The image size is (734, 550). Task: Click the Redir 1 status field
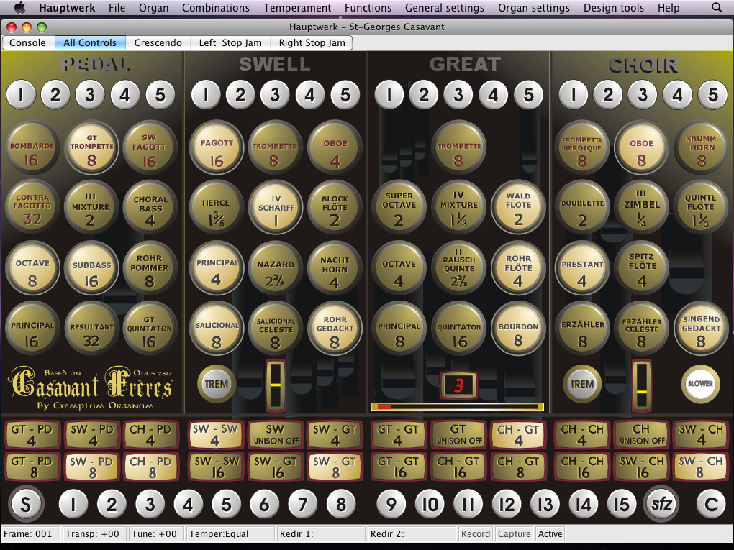321,533
